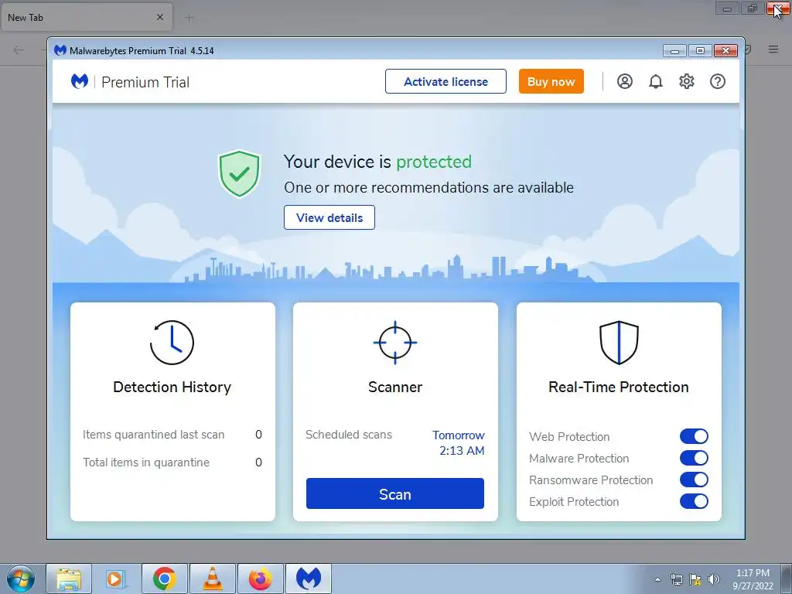The height and width of the screenshot is (594, 792).
Task: Toggle Web Protection off
Action: click(694, 436)
